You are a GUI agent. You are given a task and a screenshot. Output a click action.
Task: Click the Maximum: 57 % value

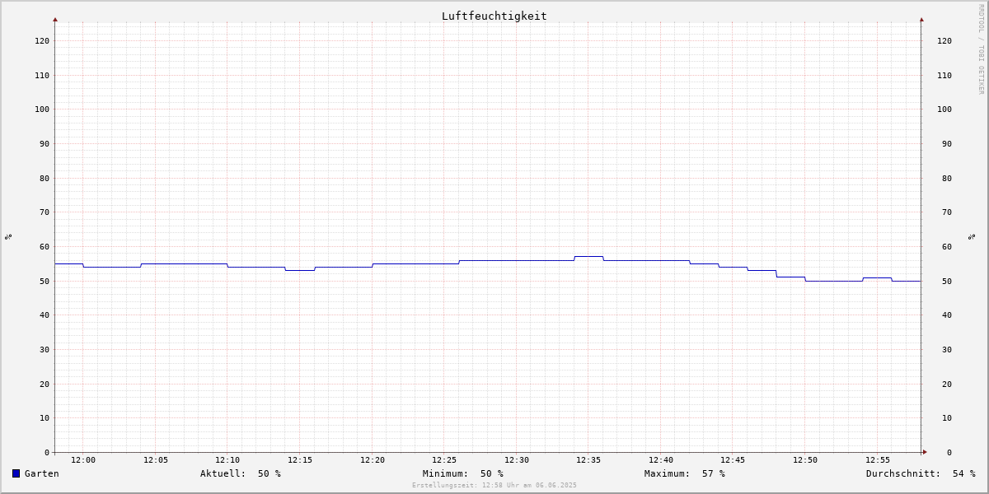pyautogui.click(x=685, y=473)
